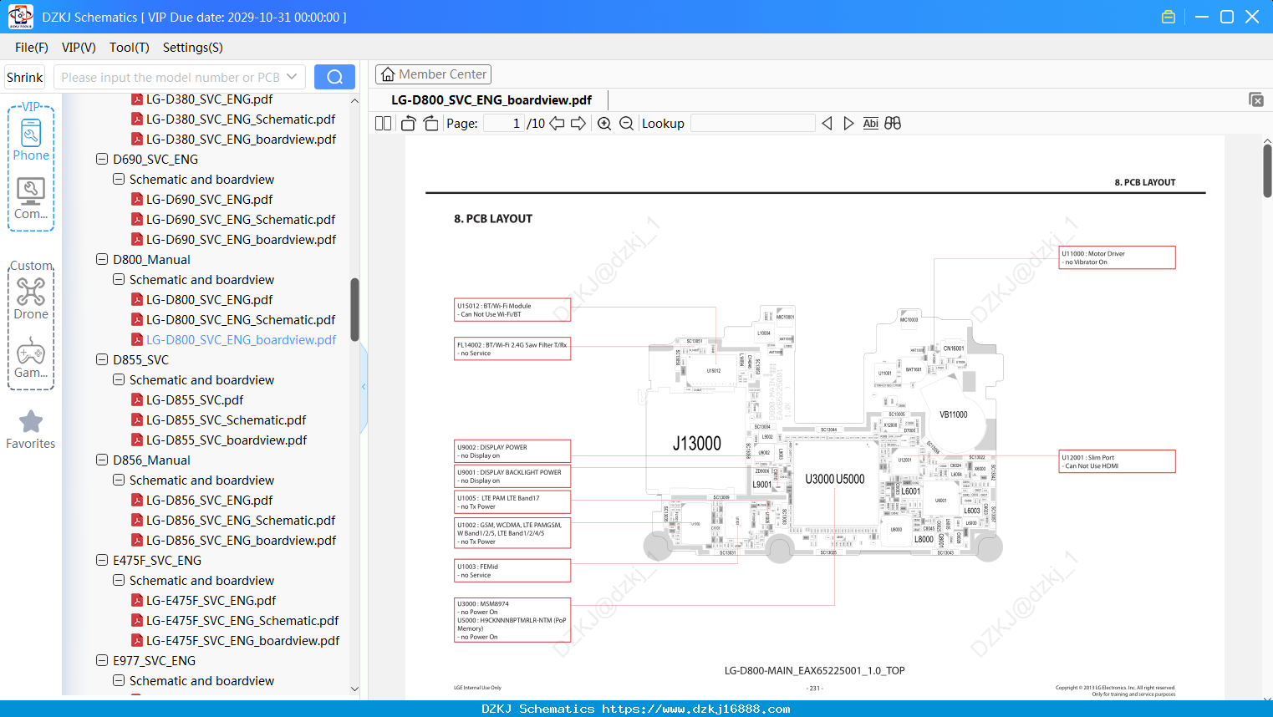
Task: Zoom out of the PDF
Action: (626, 124)
